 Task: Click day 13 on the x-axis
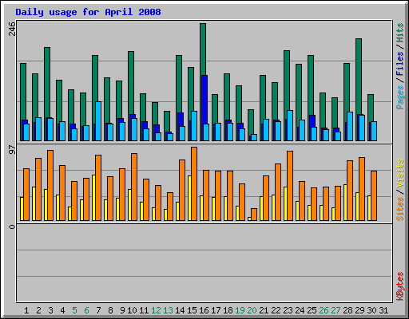[168, 310]
